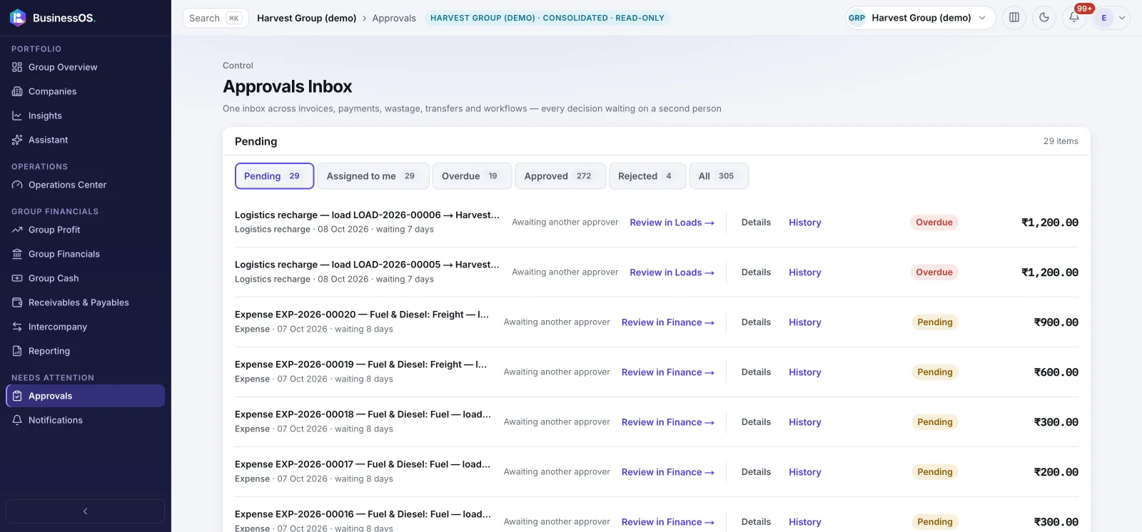Screen dimensions: 1142x532
Task: Click Review in Loads for LOAD-2026-00006
Action: point(672,222)
